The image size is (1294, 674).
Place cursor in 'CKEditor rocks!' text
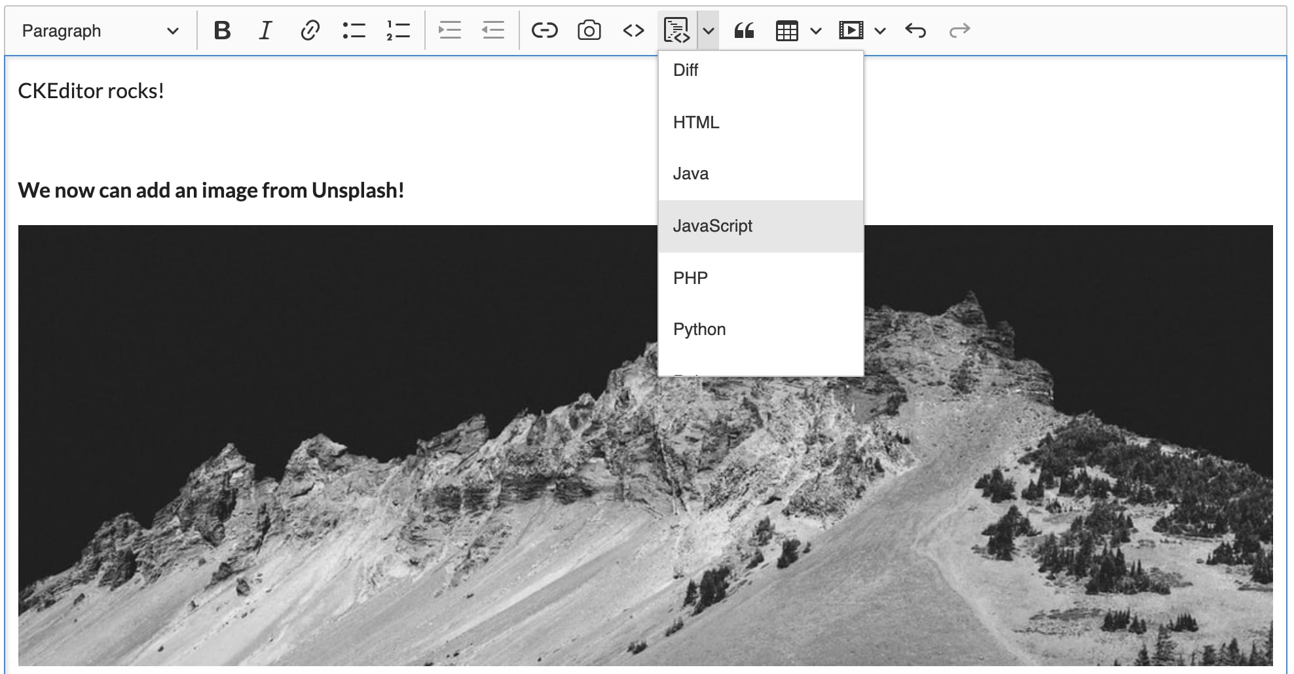pyautogui.click(x=91, y=91)
